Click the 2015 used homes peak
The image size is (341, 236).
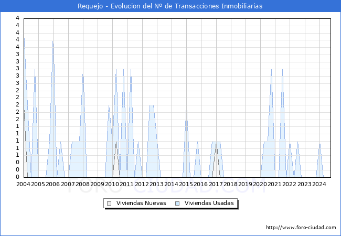pyautogui.click(x=186, y=111)
